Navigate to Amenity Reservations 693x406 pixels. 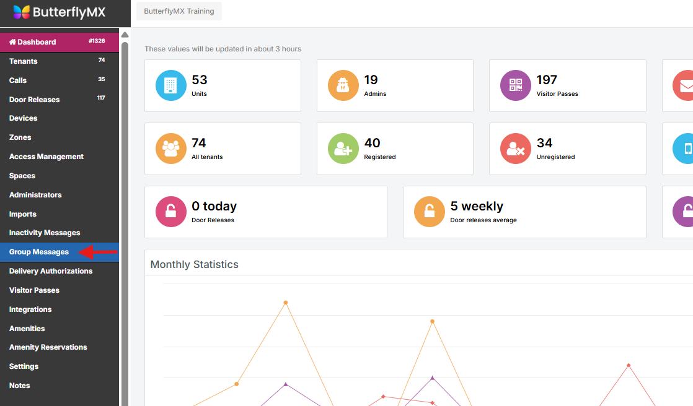[48, 347]
